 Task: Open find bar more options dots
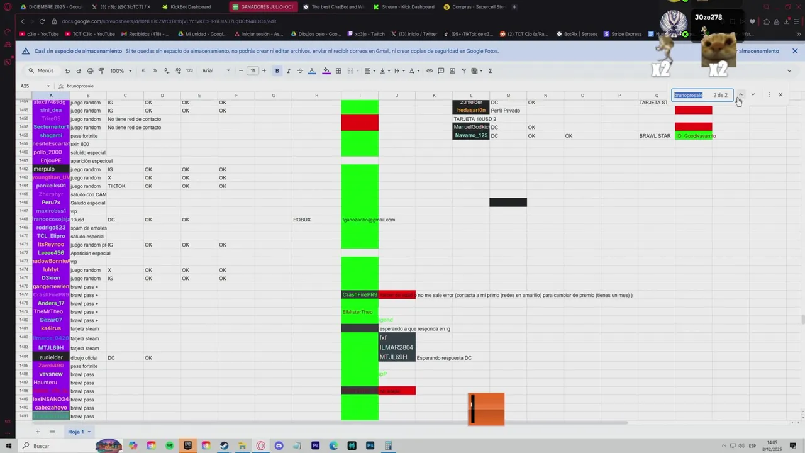[769, 95]
